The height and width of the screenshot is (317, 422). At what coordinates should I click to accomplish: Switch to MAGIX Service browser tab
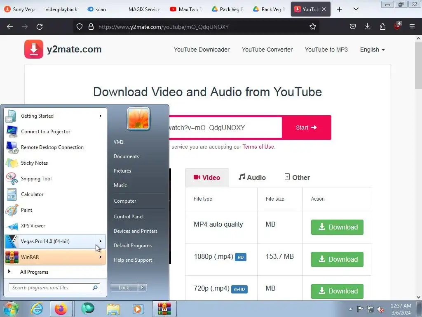(144, 9)
